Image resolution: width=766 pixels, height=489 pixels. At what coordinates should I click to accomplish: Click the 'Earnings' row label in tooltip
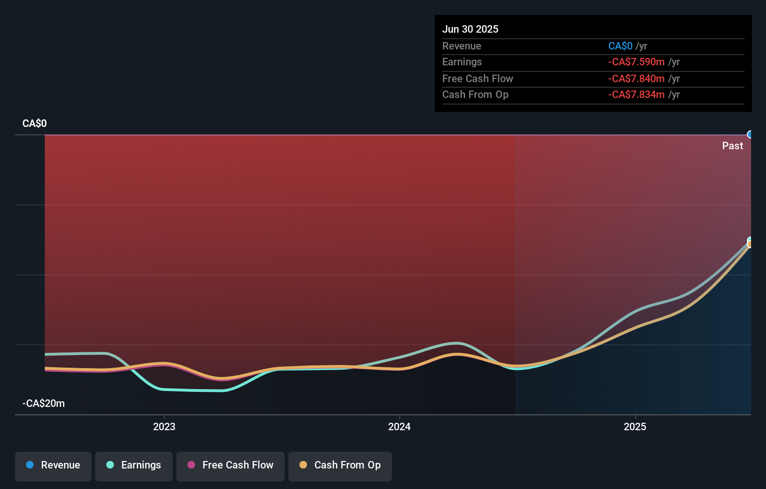[462, 62]
